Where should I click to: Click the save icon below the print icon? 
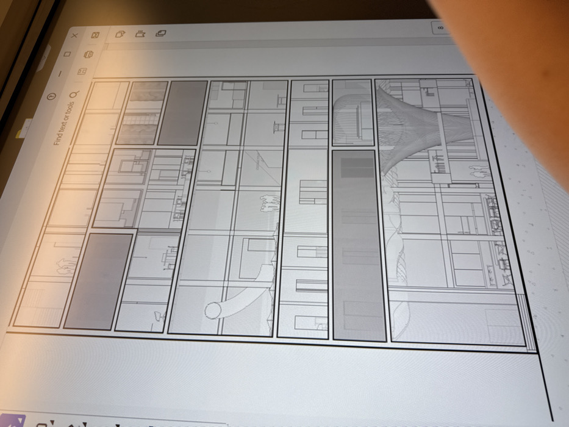(82, 71)
